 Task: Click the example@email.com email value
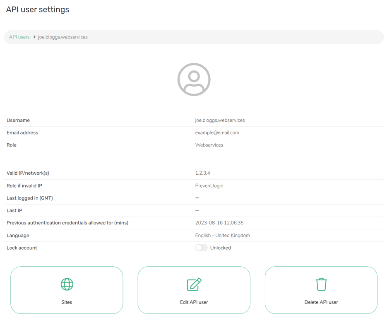(x=217, y=132)
